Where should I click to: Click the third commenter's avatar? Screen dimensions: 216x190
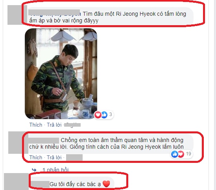click(x=16, y=182)
